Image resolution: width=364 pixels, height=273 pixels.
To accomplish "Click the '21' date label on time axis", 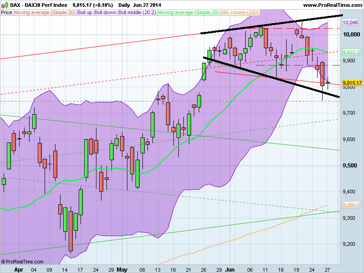I will [x=188, y=270].
